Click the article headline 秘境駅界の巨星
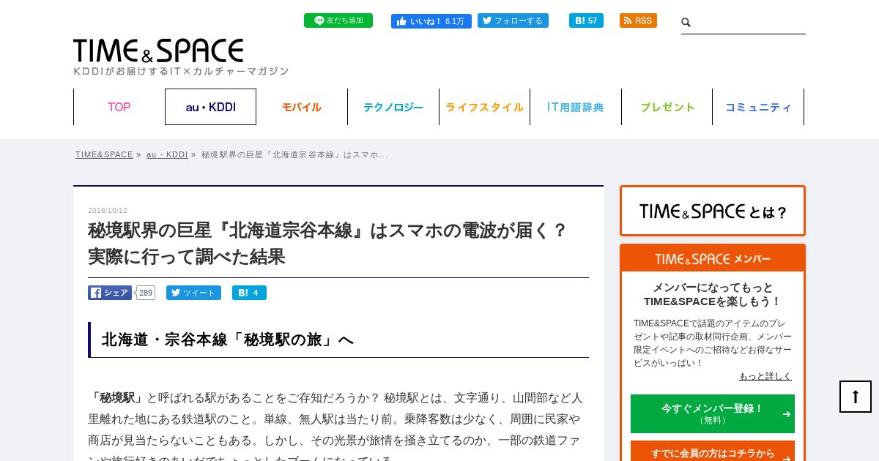This screenshot has width=879, height=461. [327, 244]
